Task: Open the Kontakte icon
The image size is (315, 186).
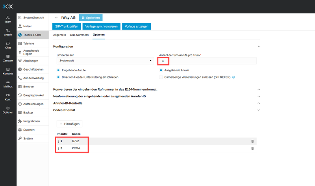Action: pos(8,69)
